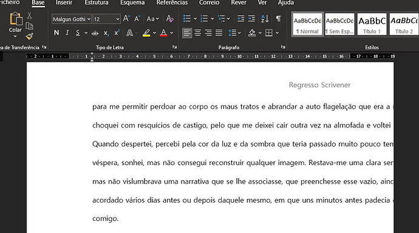
Task: Toggle italic formatting
Action: coord(67,33)
